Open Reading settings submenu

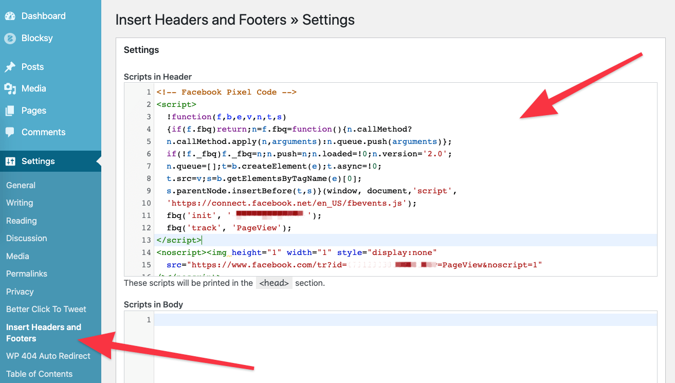(x=21, y=221)
